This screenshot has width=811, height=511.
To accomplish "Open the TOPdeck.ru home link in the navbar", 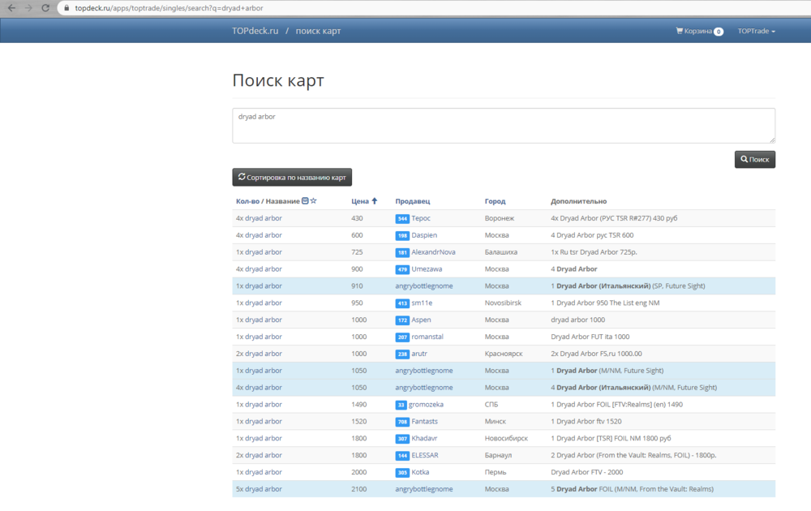I will pos(255,31).
